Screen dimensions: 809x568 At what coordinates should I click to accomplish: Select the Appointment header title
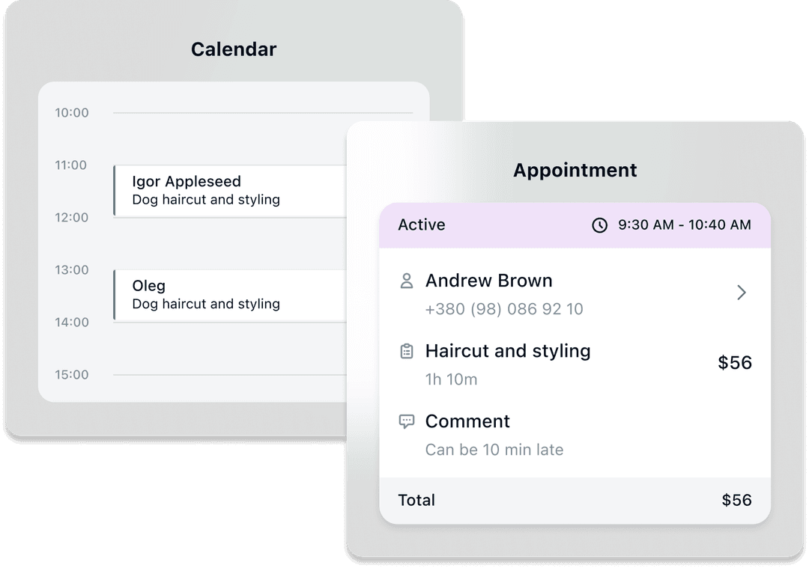tap(575, 171)
